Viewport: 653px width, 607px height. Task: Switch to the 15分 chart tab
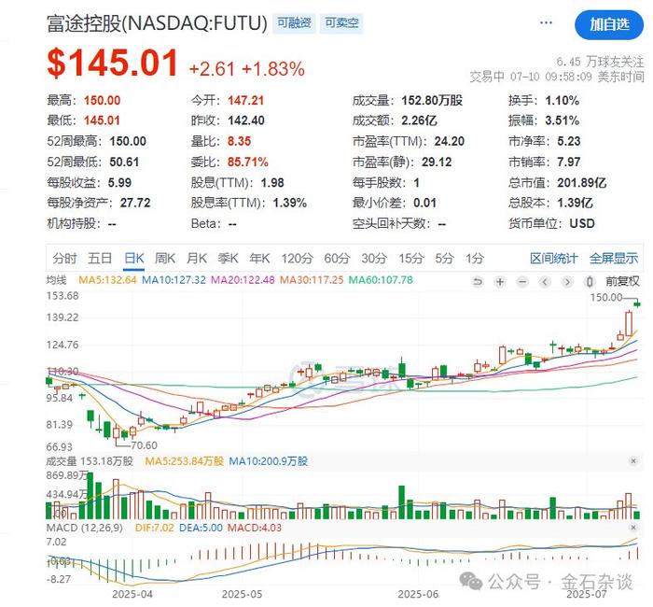[x=411, y=259]
